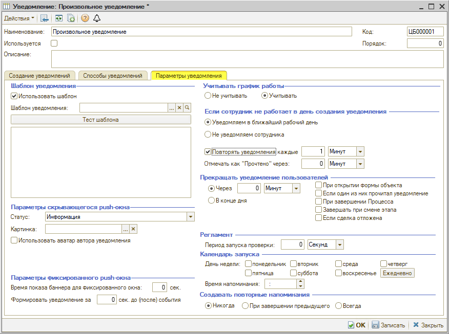
Task: Enable the 'При открытии формы объекта' checkbox
Action: [x=319, y=185]
